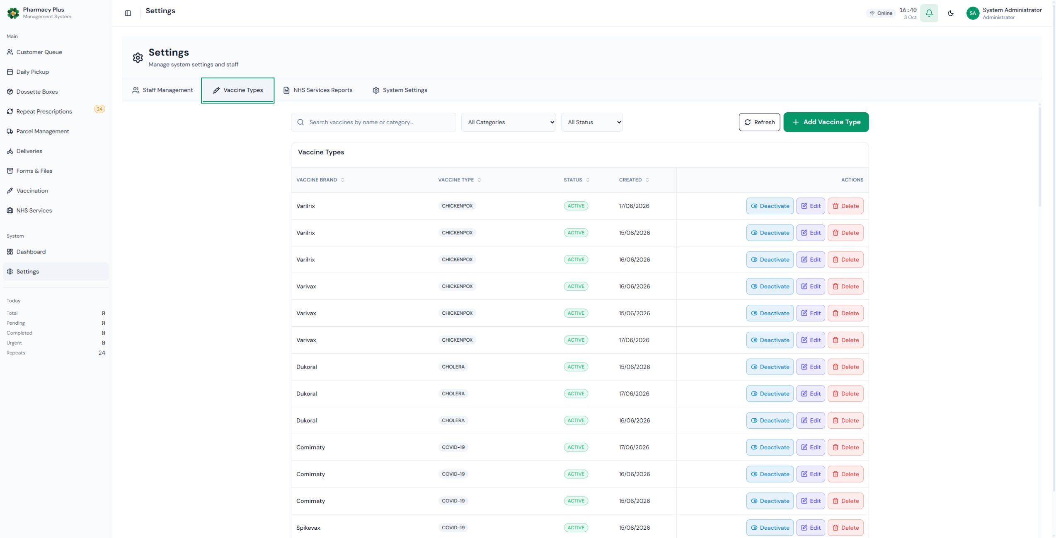Select the Vaccine Types tab
The width and height of the screenshot is (1056, 538).
(238, 90)
